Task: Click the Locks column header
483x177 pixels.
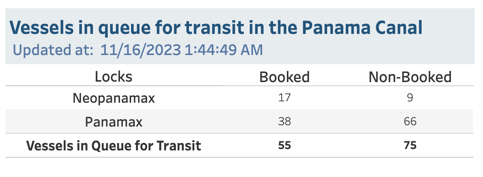Action: click(x=113, y=77)
